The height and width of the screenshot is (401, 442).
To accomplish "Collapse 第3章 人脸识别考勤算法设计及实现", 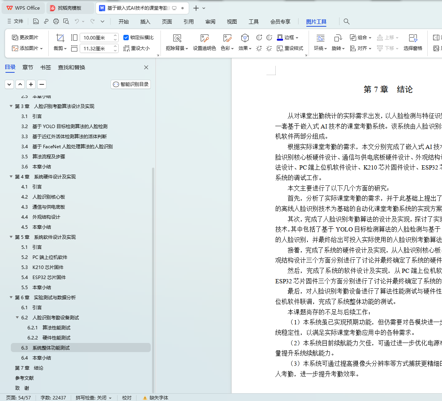I will [x=11, y=106].
